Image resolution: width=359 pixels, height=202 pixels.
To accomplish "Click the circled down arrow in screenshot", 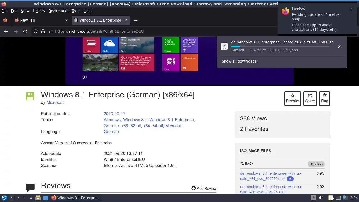I will click(85, 77).
